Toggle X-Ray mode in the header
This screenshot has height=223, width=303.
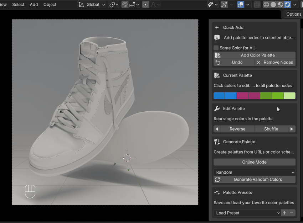coord(257,5)
